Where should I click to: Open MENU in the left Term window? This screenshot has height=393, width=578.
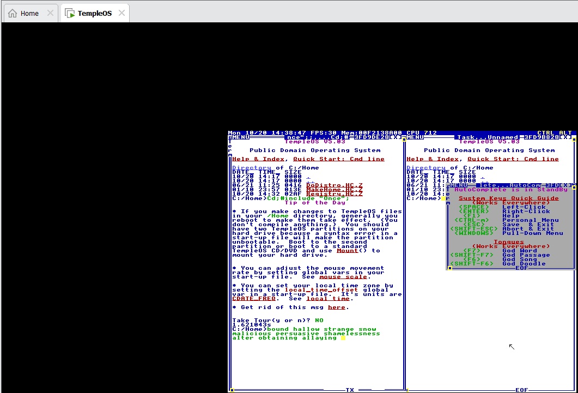[241, 137]
